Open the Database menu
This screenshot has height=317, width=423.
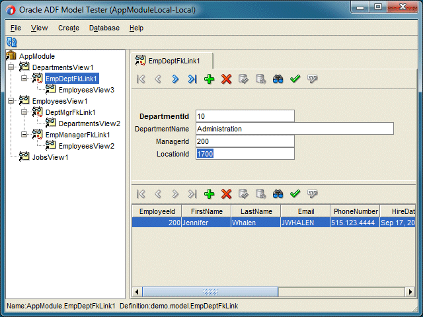(x=104, y=28)
